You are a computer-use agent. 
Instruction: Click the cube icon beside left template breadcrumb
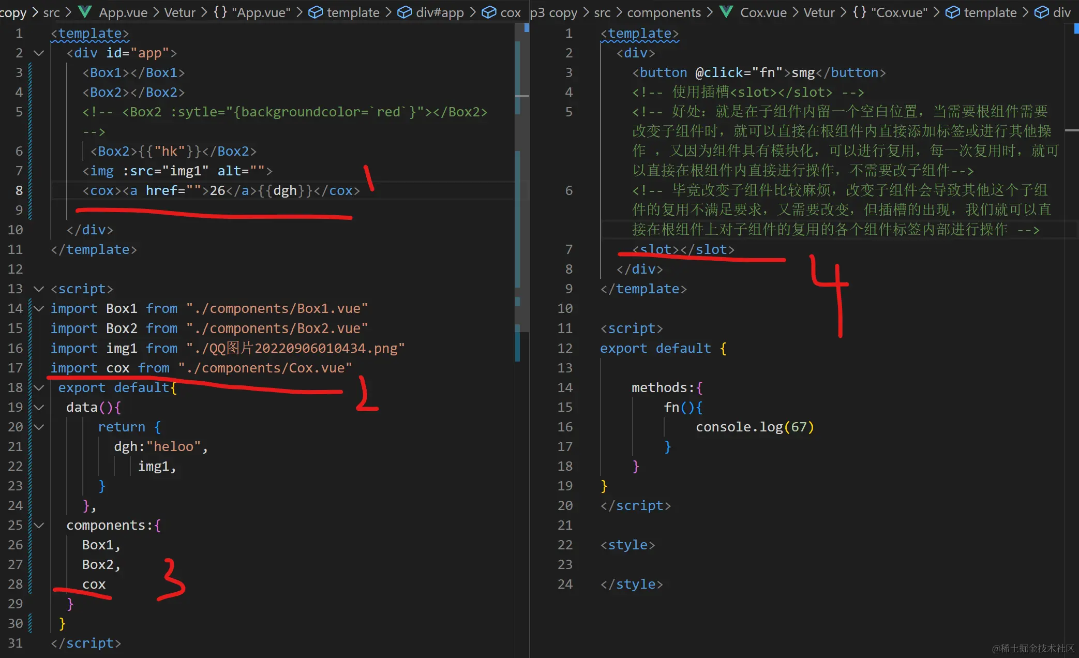316,12
